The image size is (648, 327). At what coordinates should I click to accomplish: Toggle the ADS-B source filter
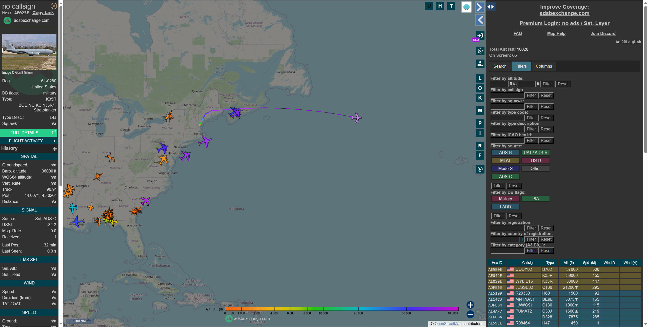point(505,152)
